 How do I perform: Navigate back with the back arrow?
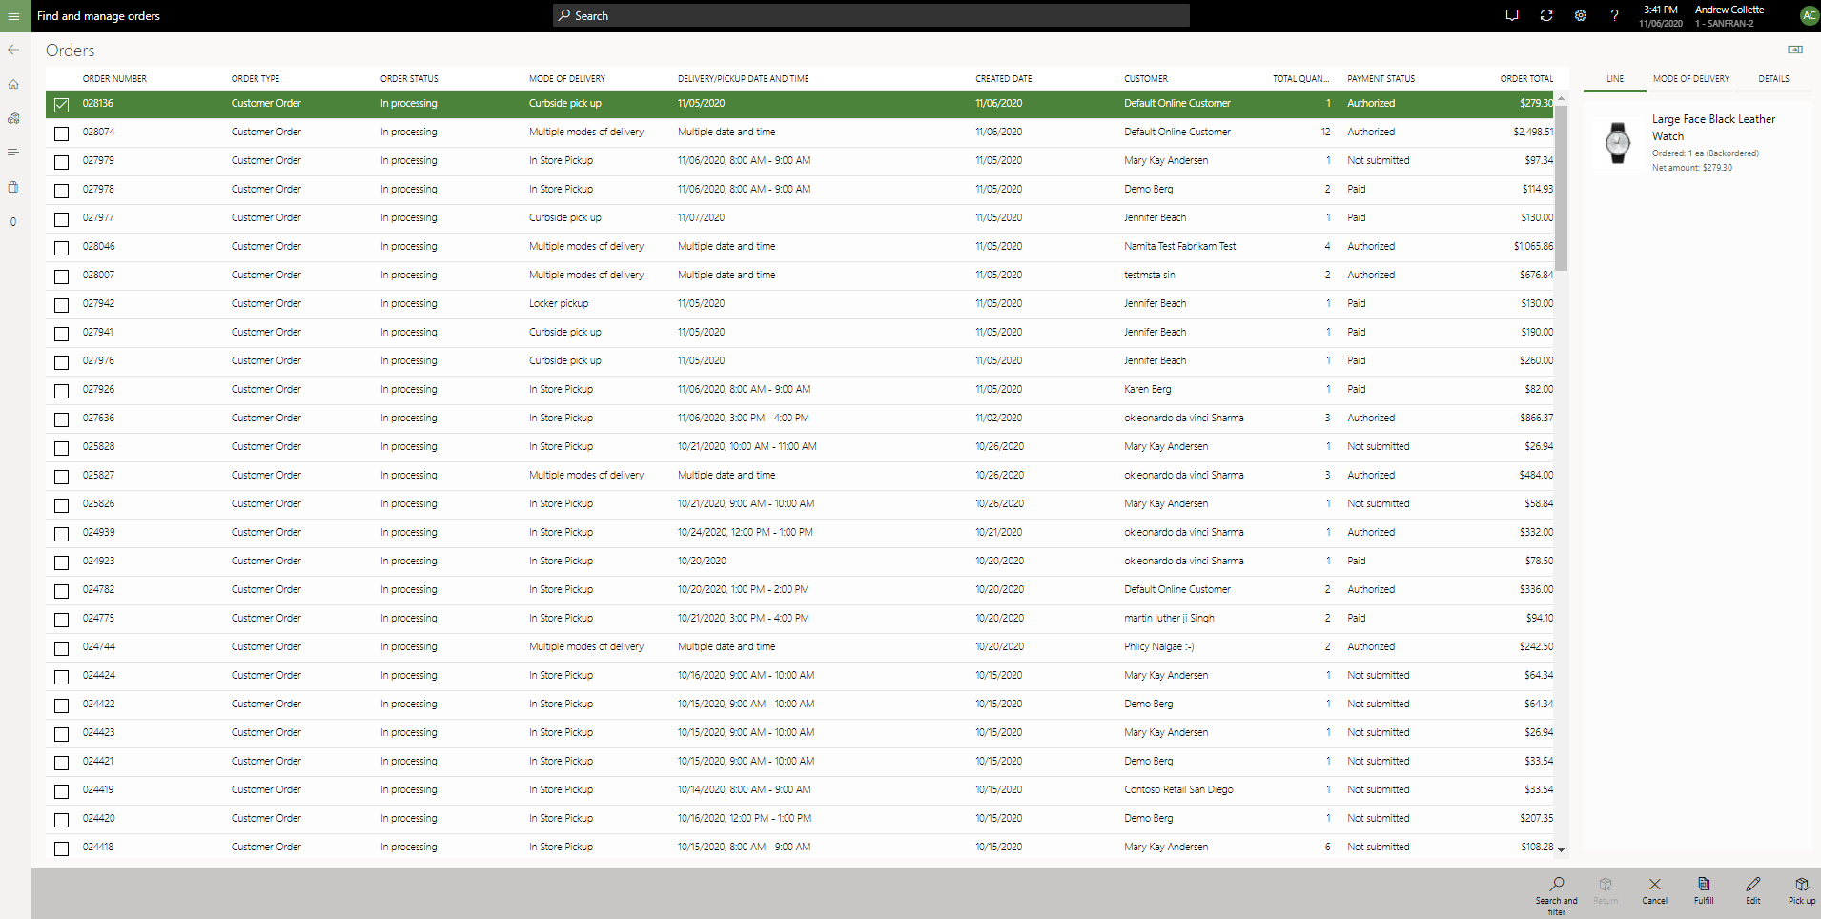(13, 50)
